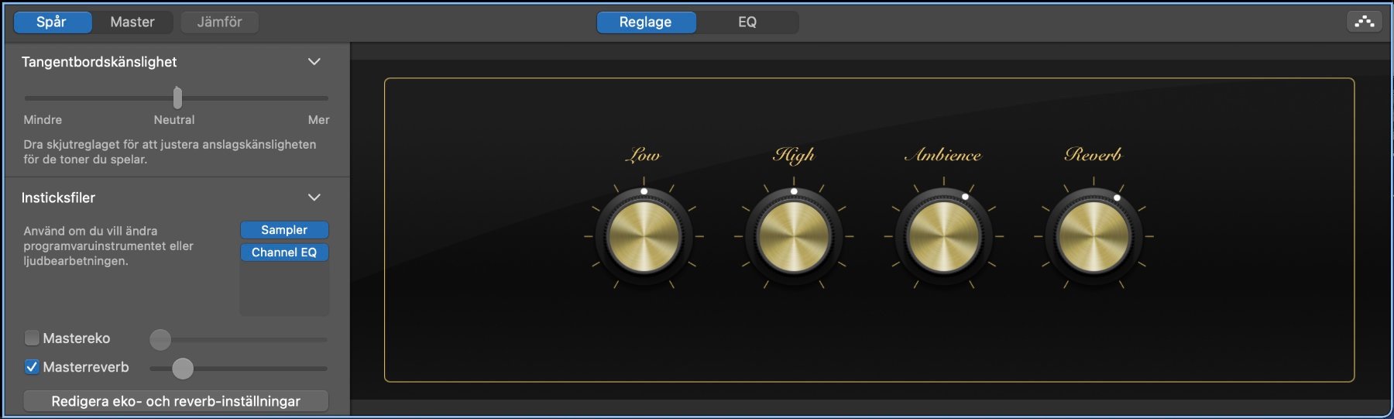
Task: Click the High gold knob
Action: [x=794, y=236]
